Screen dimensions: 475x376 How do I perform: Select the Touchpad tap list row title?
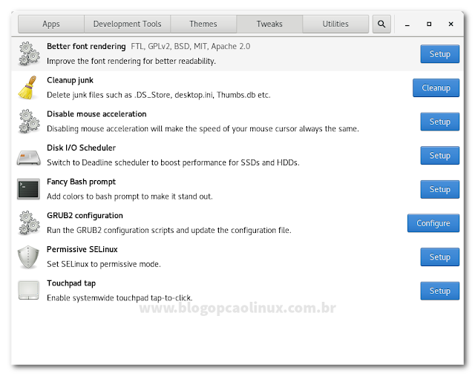[71, 283]
